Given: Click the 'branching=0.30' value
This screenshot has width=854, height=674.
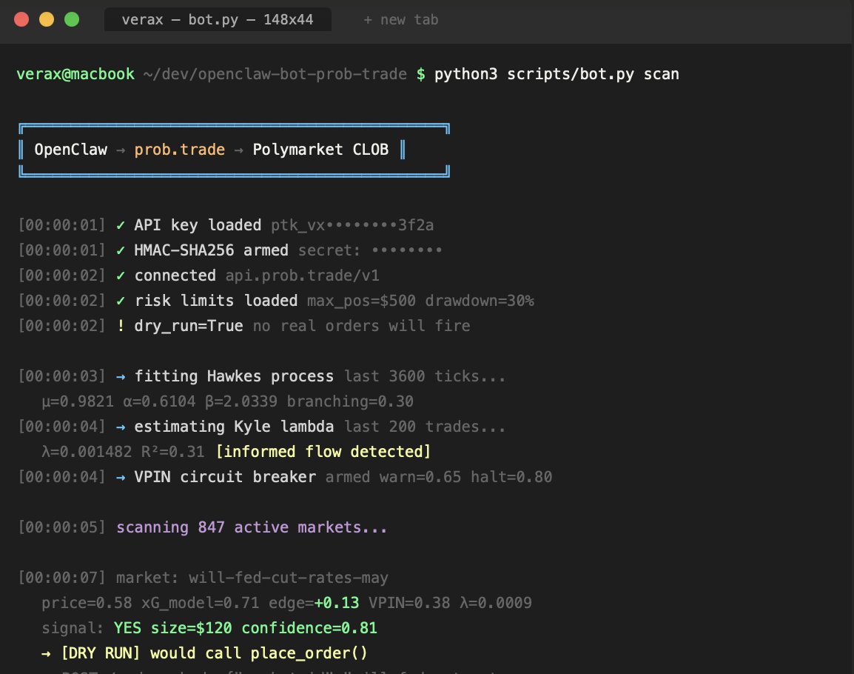Looking at the screenshot, I should pyautogui.click(x=350, y=401).
